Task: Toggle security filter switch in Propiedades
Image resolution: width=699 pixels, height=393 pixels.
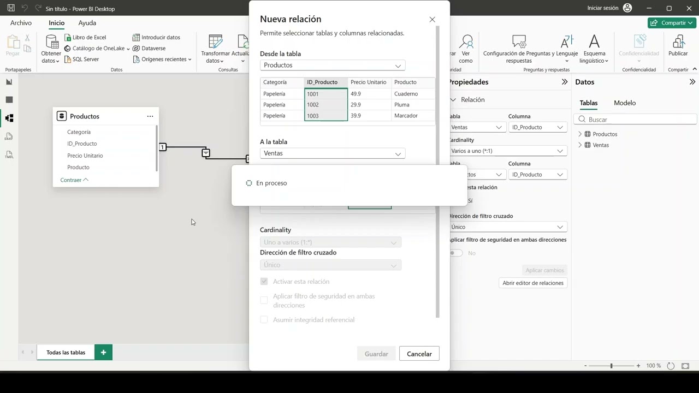Action: (x=455, y=253)
